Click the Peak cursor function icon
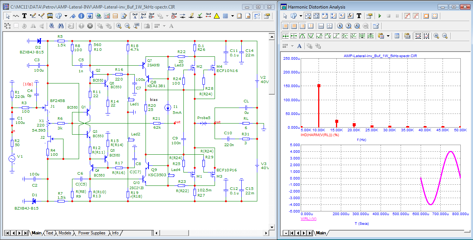Image resolution: width=473 pixels, height=240 pixels. pyautogui.click(x=302, y=36)
